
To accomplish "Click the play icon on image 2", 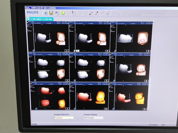I will pos(77,51).
